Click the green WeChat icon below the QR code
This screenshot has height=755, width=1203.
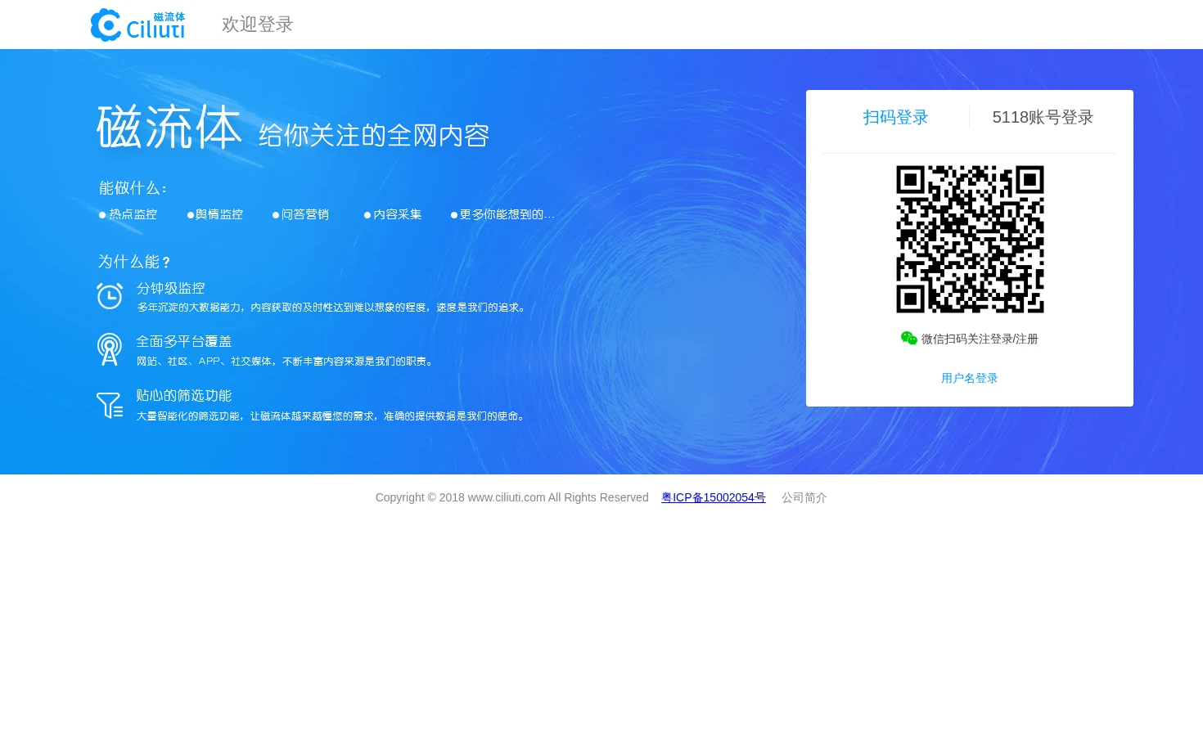(x=908, y=339)
